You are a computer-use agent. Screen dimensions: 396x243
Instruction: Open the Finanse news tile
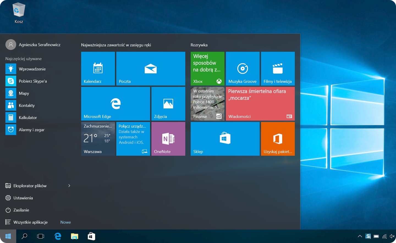point(207,104)
